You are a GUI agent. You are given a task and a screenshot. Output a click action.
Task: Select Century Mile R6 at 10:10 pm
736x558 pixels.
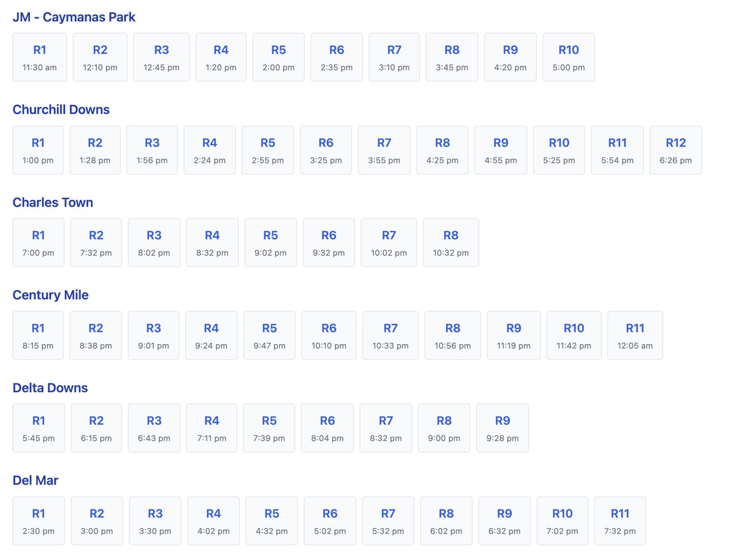click(x=329, y=335)
